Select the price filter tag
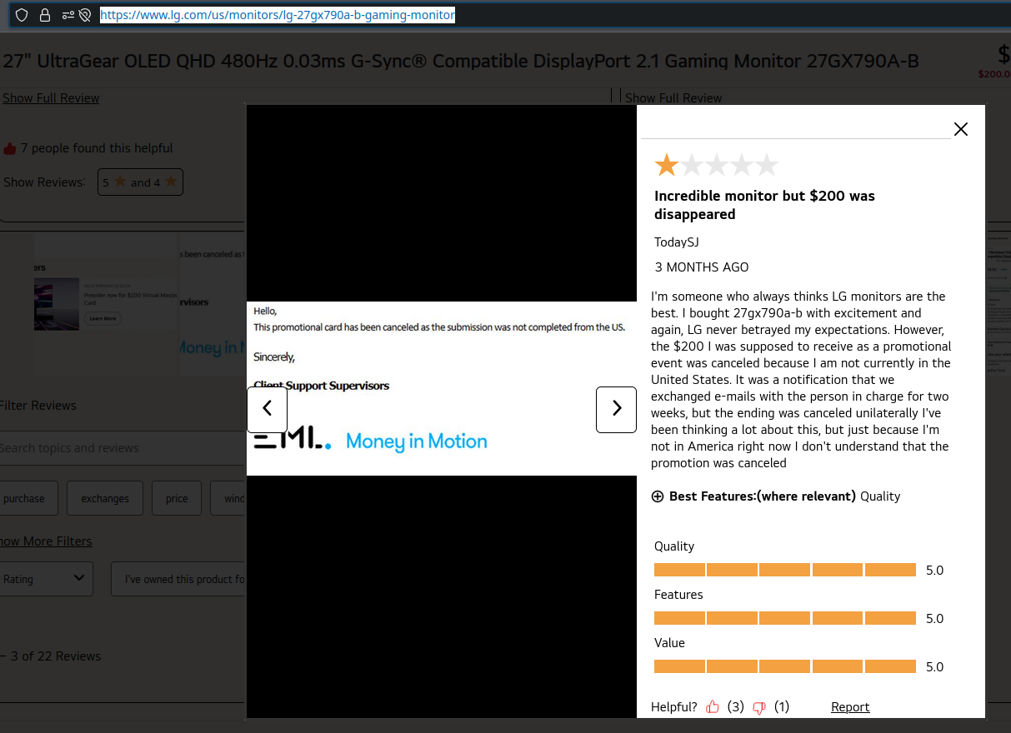 coord(177,498)
